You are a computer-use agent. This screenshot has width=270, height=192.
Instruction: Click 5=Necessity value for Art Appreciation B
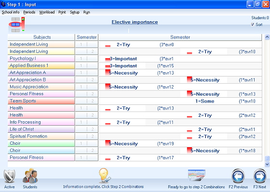[x=205, y=80]
